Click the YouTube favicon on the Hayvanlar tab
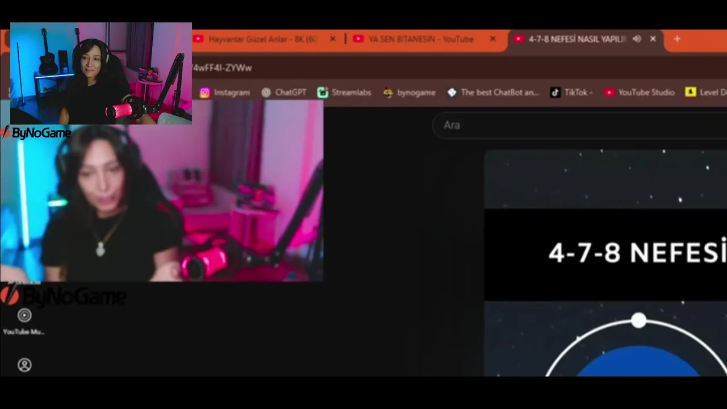 coord(198,39)
